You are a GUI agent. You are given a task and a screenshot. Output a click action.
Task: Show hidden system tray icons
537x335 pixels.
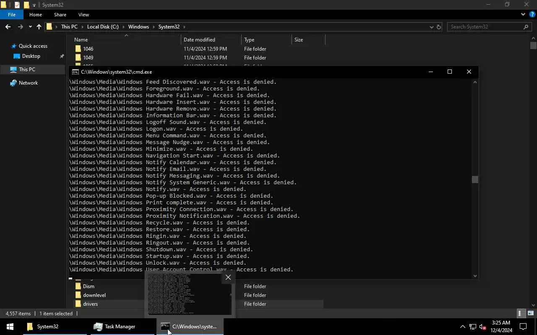462,327
